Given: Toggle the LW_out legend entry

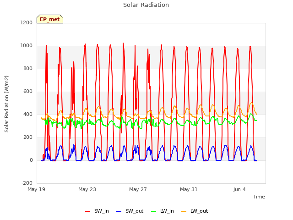Looking at the screenshot, I should click(195, 211).
